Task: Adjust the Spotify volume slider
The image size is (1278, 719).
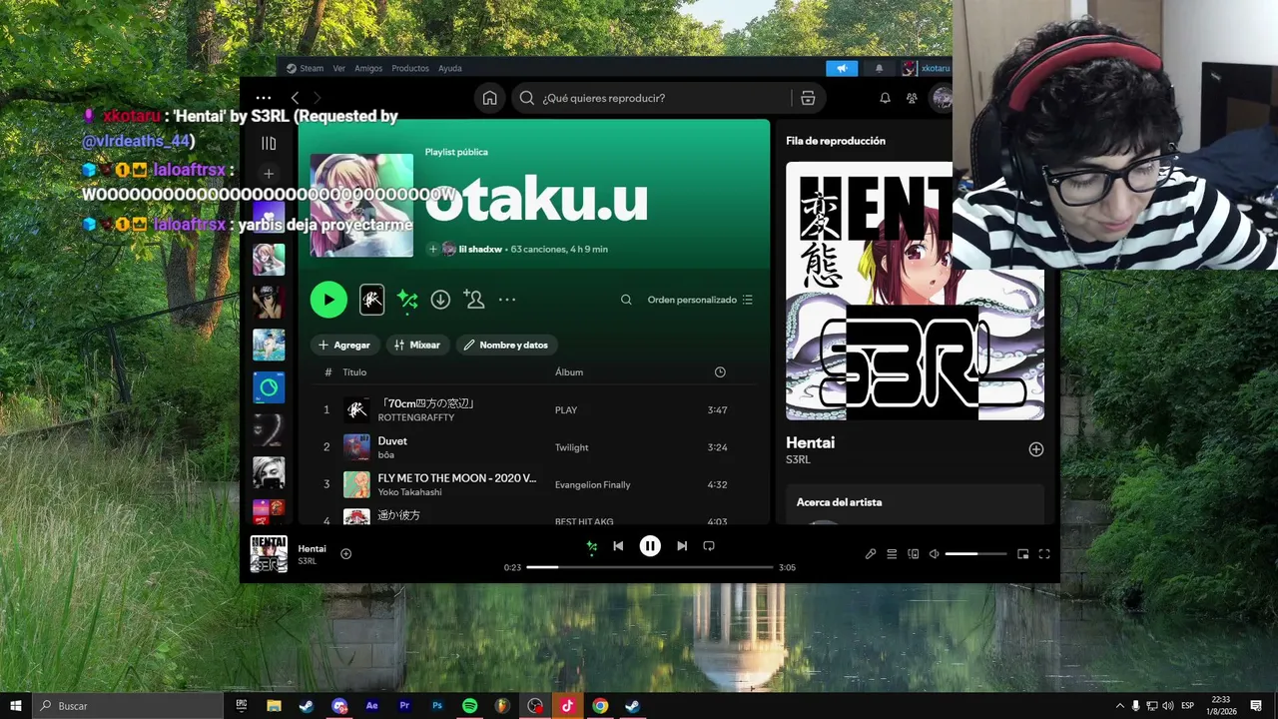Action: (975, 554)
